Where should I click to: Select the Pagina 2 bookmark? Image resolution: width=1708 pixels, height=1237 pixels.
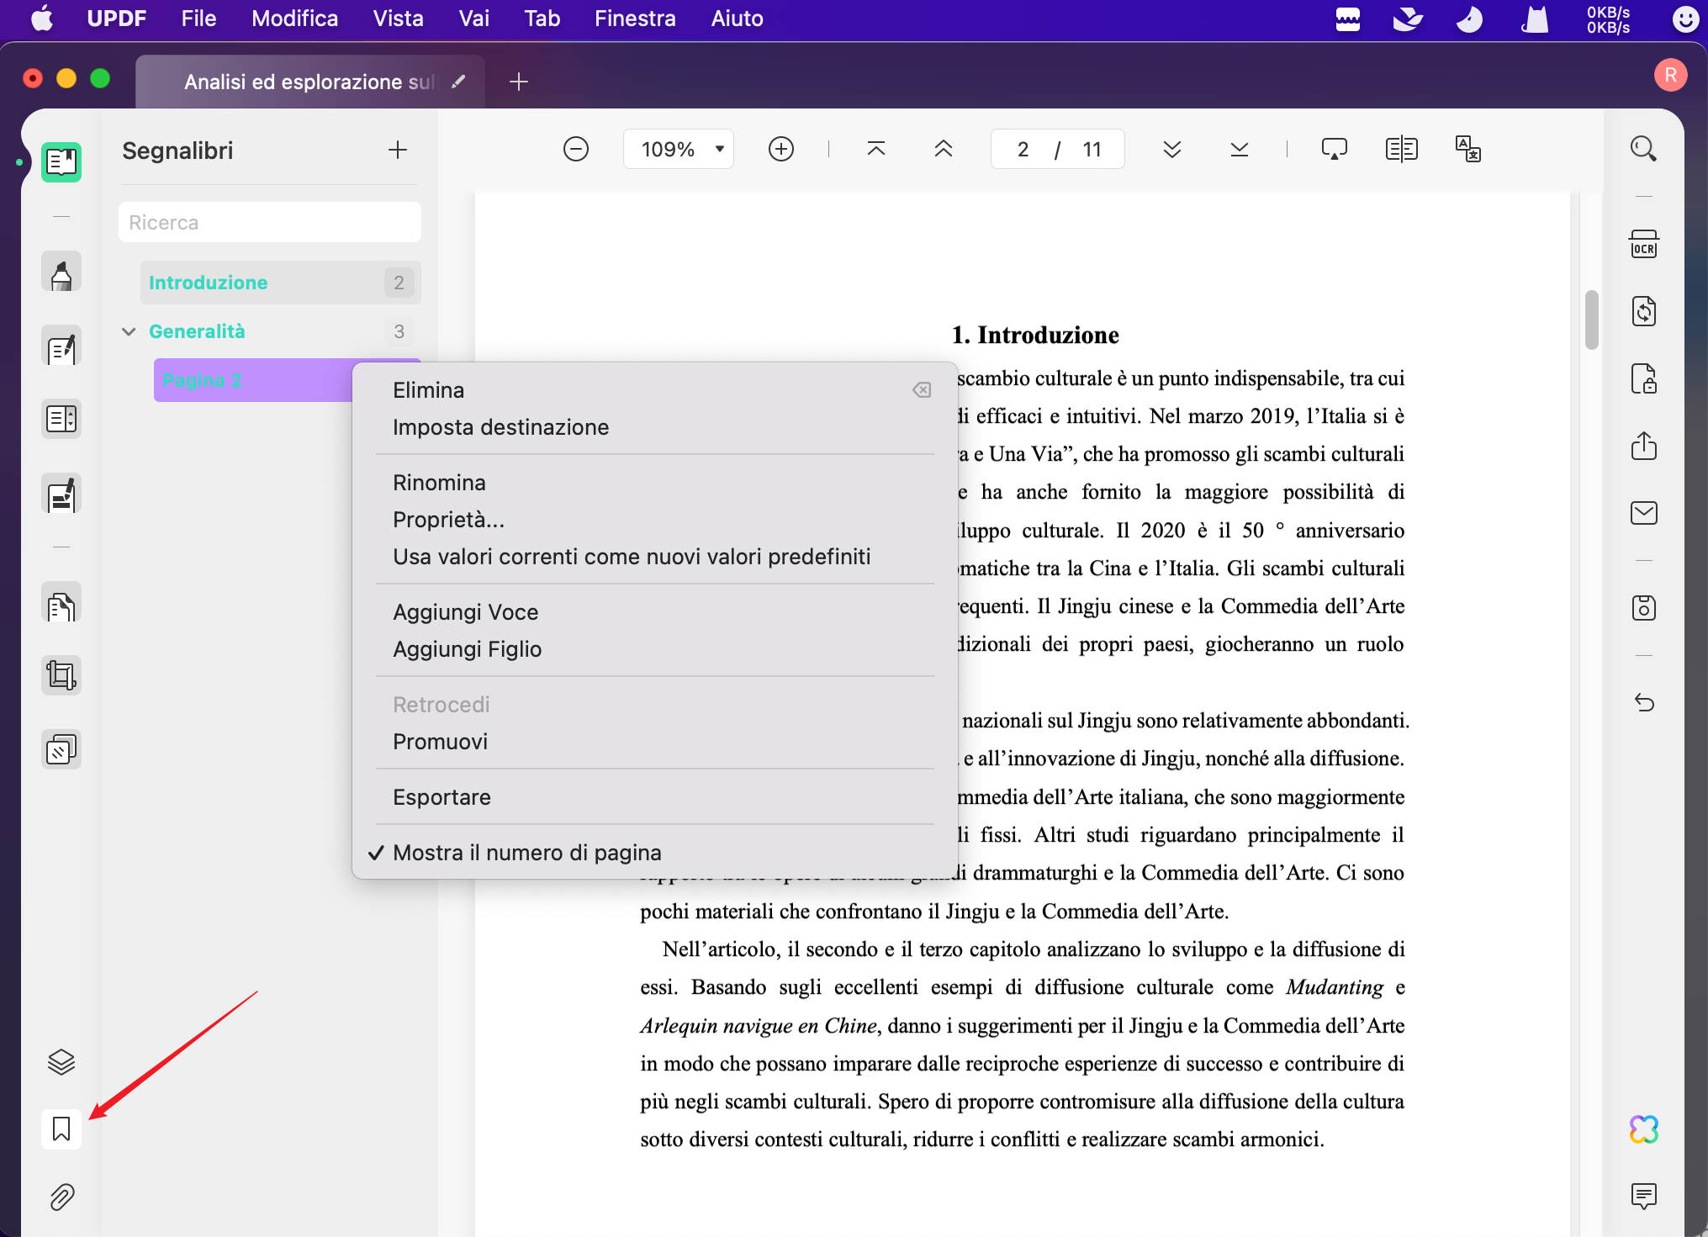pyautogui.click(x=252, y=380)
